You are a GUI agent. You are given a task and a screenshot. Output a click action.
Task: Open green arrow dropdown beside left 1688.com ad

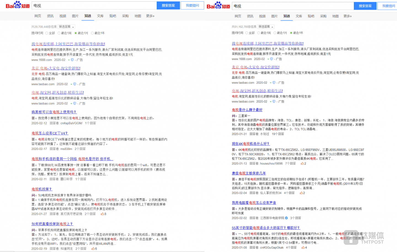pos(69,60)
